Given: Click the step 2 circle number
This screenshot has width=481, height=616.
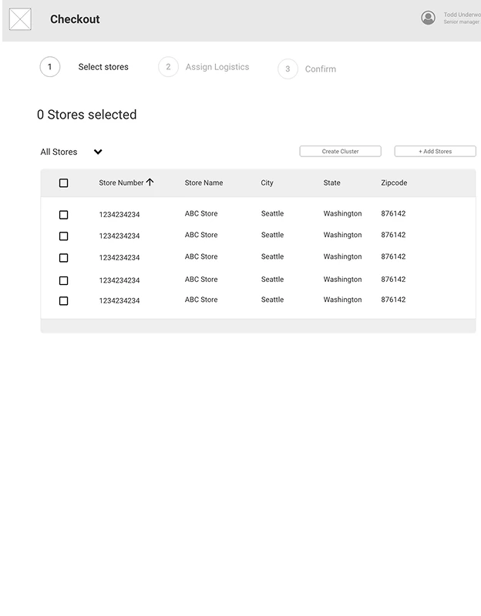Looking at the screenshot, I should click(168, 67).
